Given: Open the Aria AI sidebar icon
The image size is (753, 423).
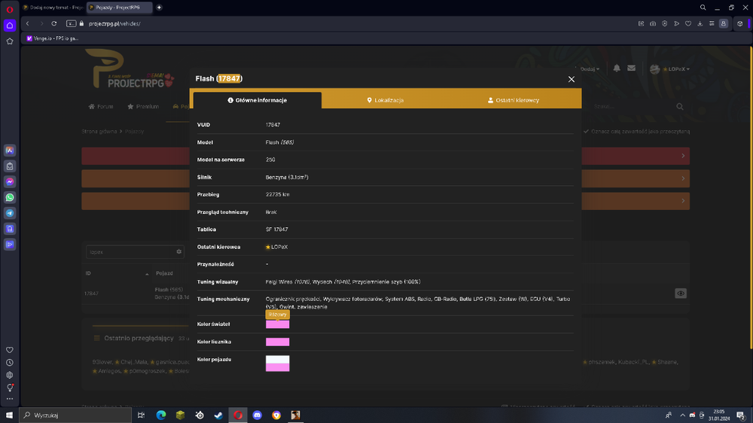Looking at the screenshot, I should click(10, 151).
